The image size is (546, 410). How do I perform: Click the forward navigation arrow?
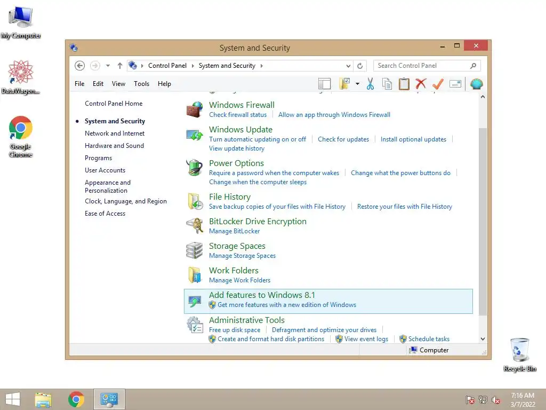click(x=95, y=66)
